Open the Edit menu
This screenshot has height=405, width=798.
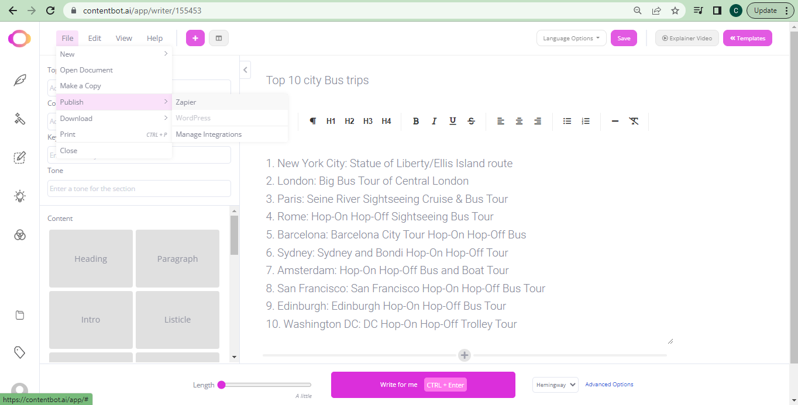tap(94, 37)
